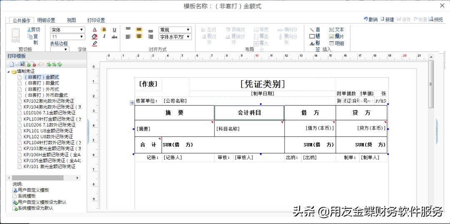Collapse the 填制凭证 tree folder
The height and width of the screenshot is (224, 450).
pos(8,71)
